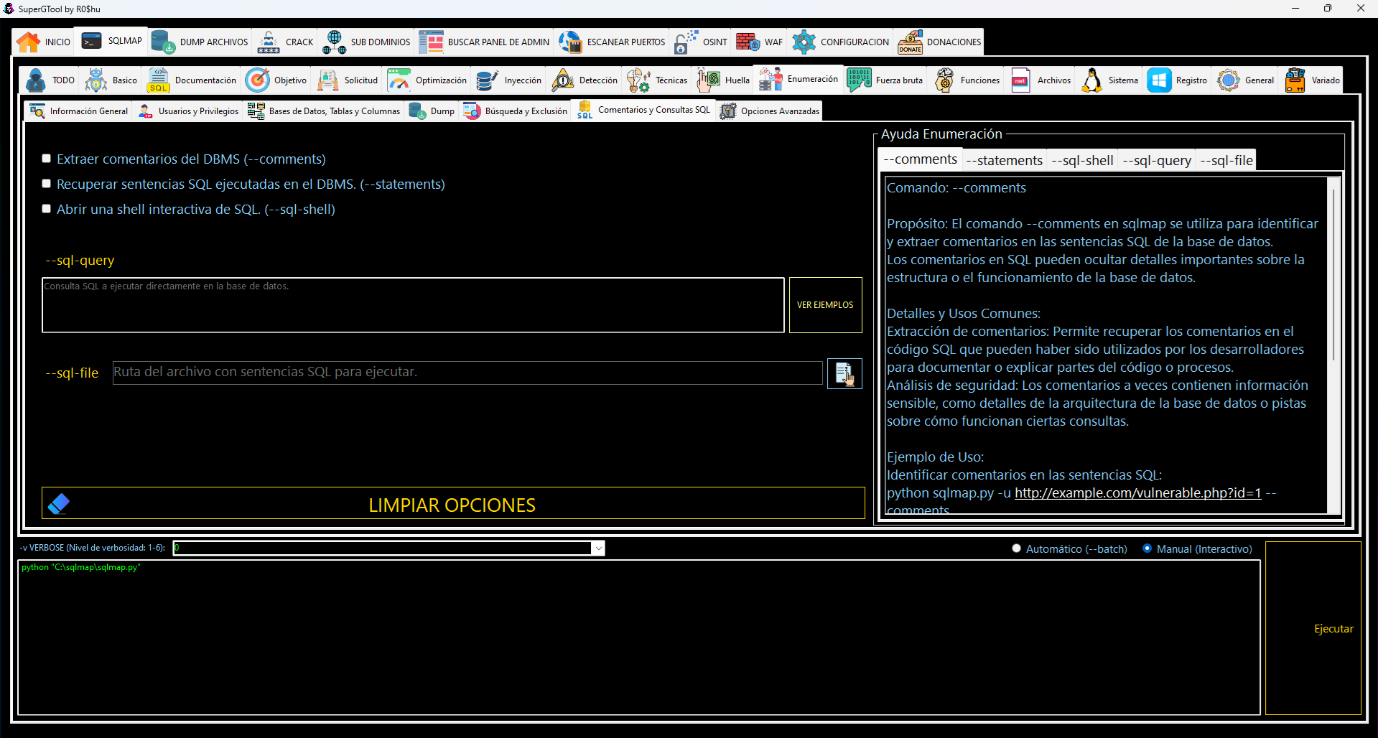This screenshot has width=1378, height=738.
Task: Select the Detección warning icon
Action: (562, 80)
